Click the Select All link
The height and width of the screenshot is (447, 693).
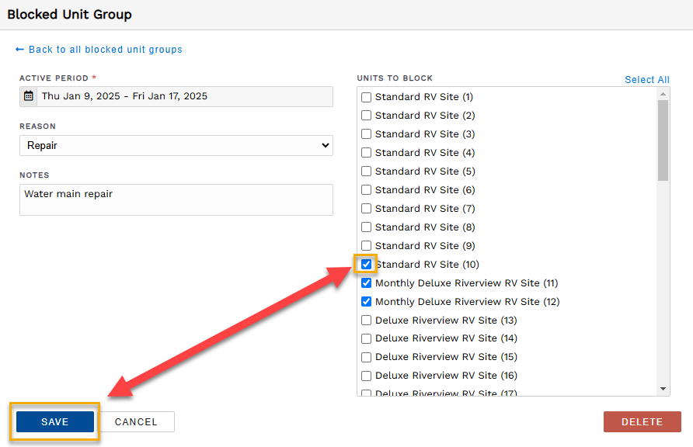coord(646,80)
